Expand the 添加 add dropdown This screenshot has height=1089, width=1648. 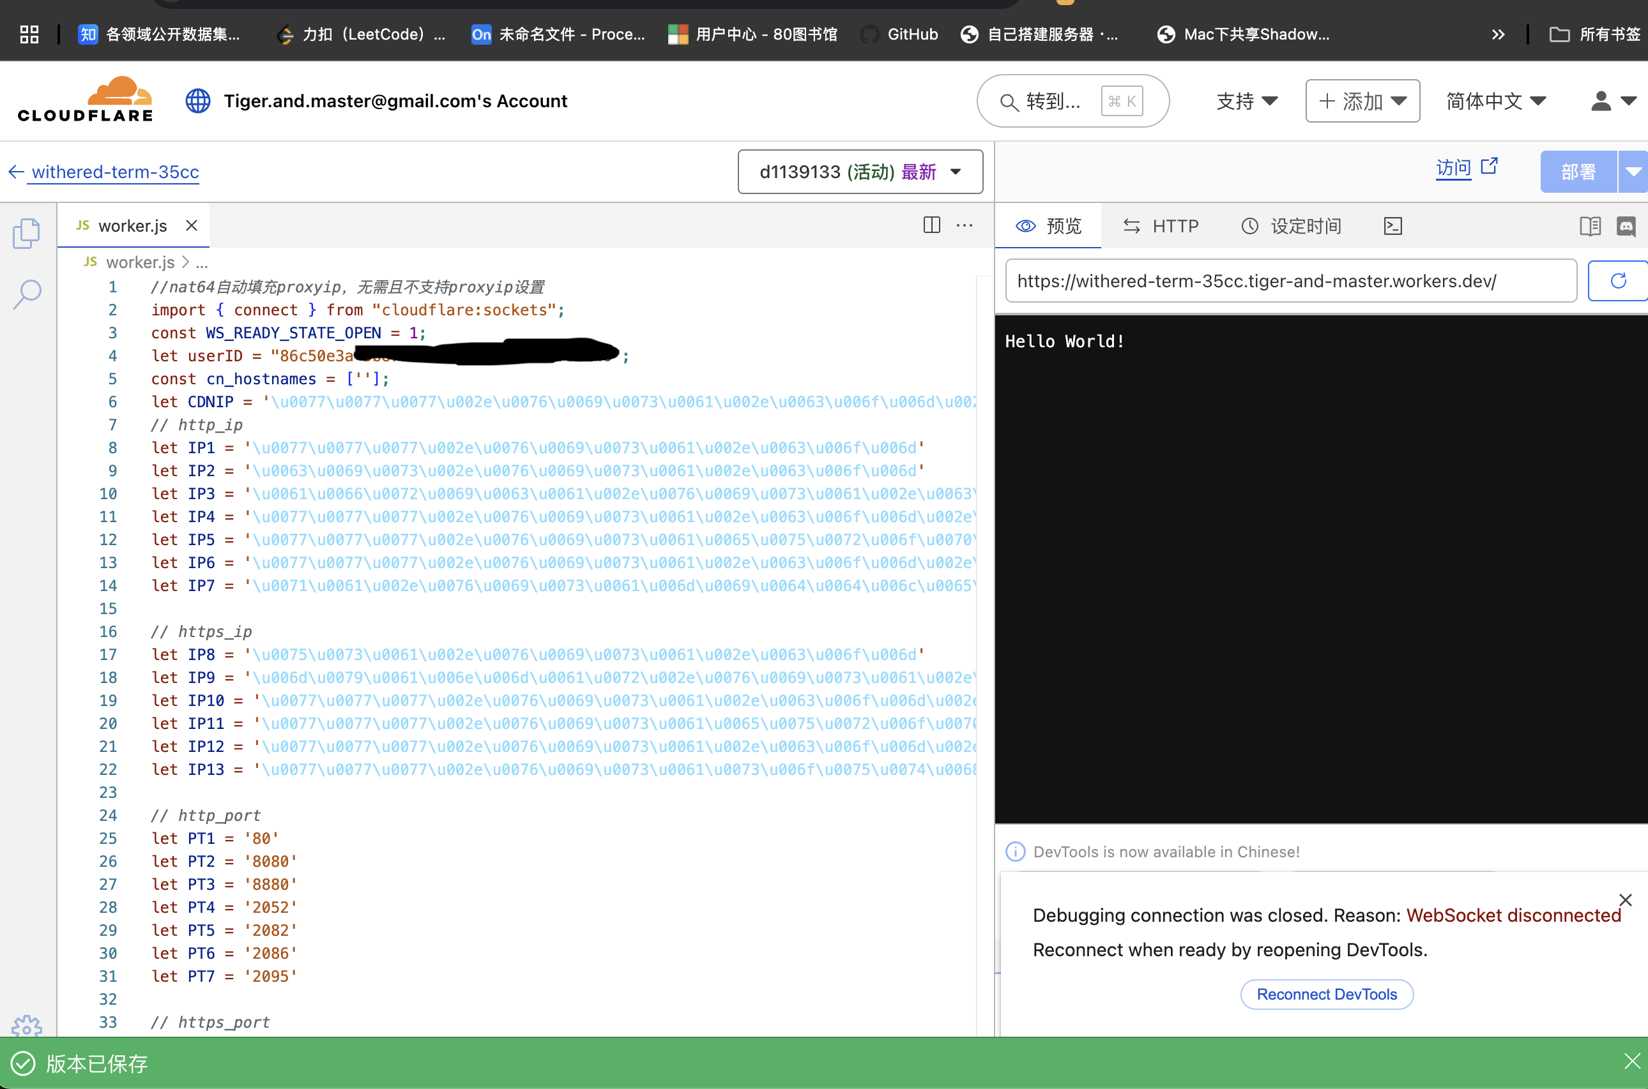coord(1362,101)
